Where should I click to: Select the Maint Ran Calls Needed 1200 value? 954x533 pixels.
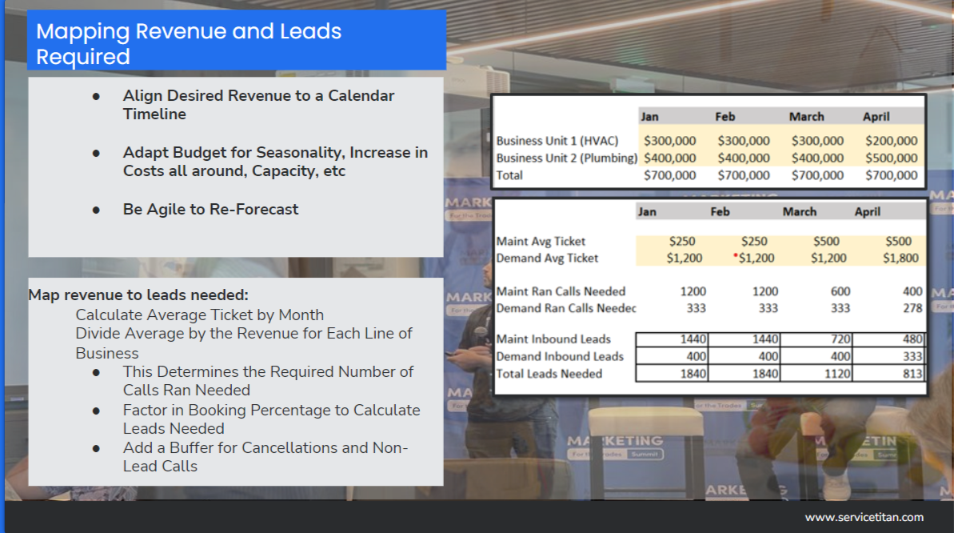[x=693, y=291]
